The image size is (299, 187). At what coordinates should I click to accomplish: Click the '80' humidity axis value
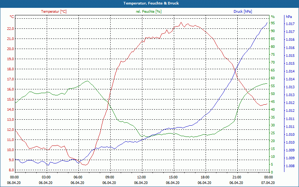click(x=273, y=47)
